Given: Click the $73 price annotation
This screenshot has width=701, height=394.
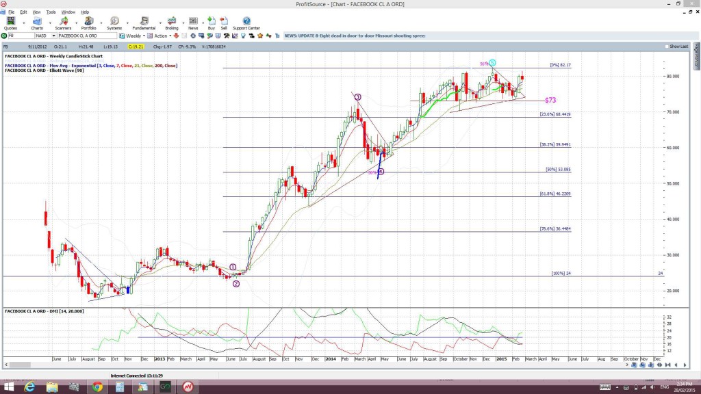Looking at the screenshot, I should tap(550, 100).
